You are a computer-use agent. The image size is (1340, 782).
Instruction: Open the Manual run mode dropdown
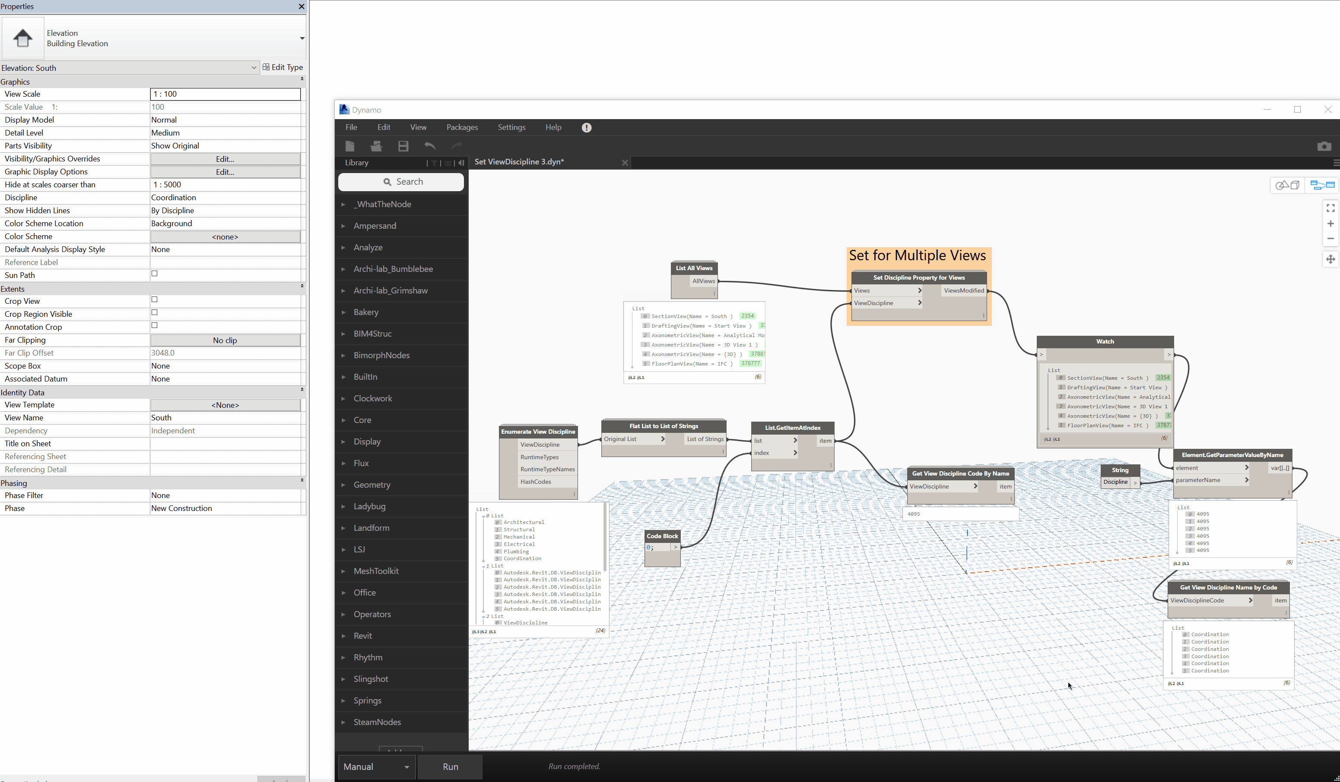coord(377,766)
